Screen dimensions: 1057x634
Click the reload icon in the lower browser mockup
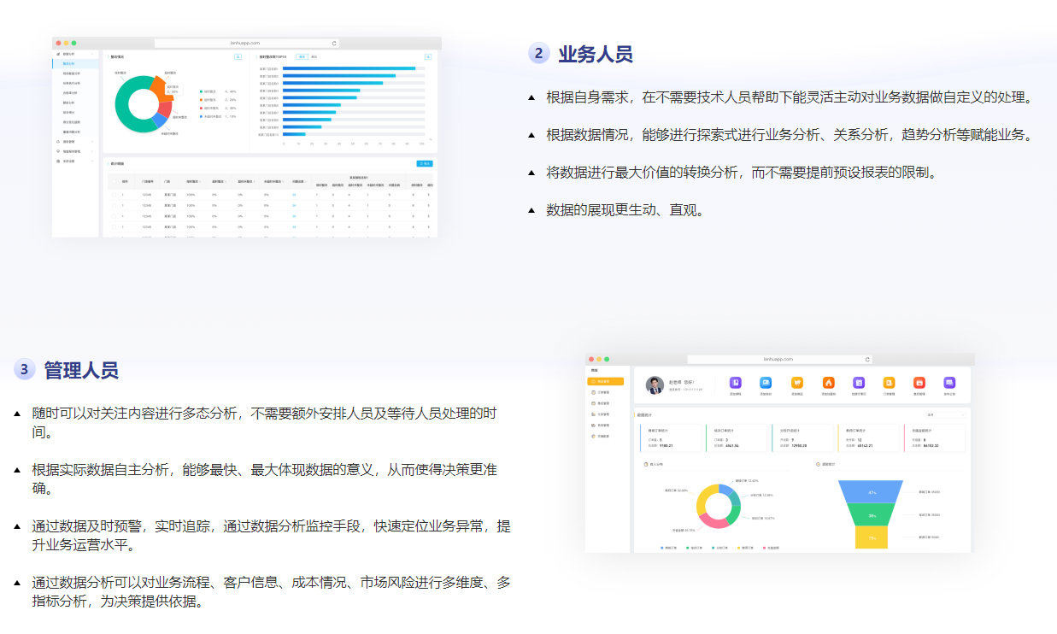(867, 359)
